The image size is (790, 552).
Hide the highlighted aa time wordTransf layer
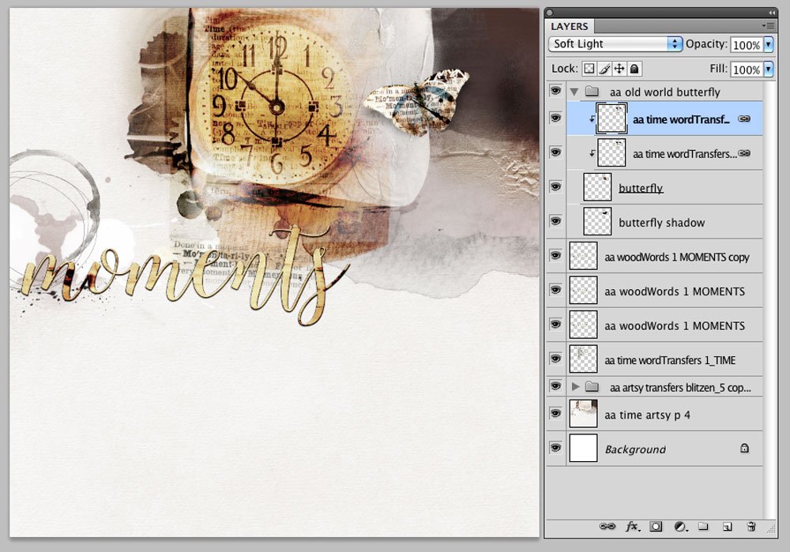(x=555, y=118)
